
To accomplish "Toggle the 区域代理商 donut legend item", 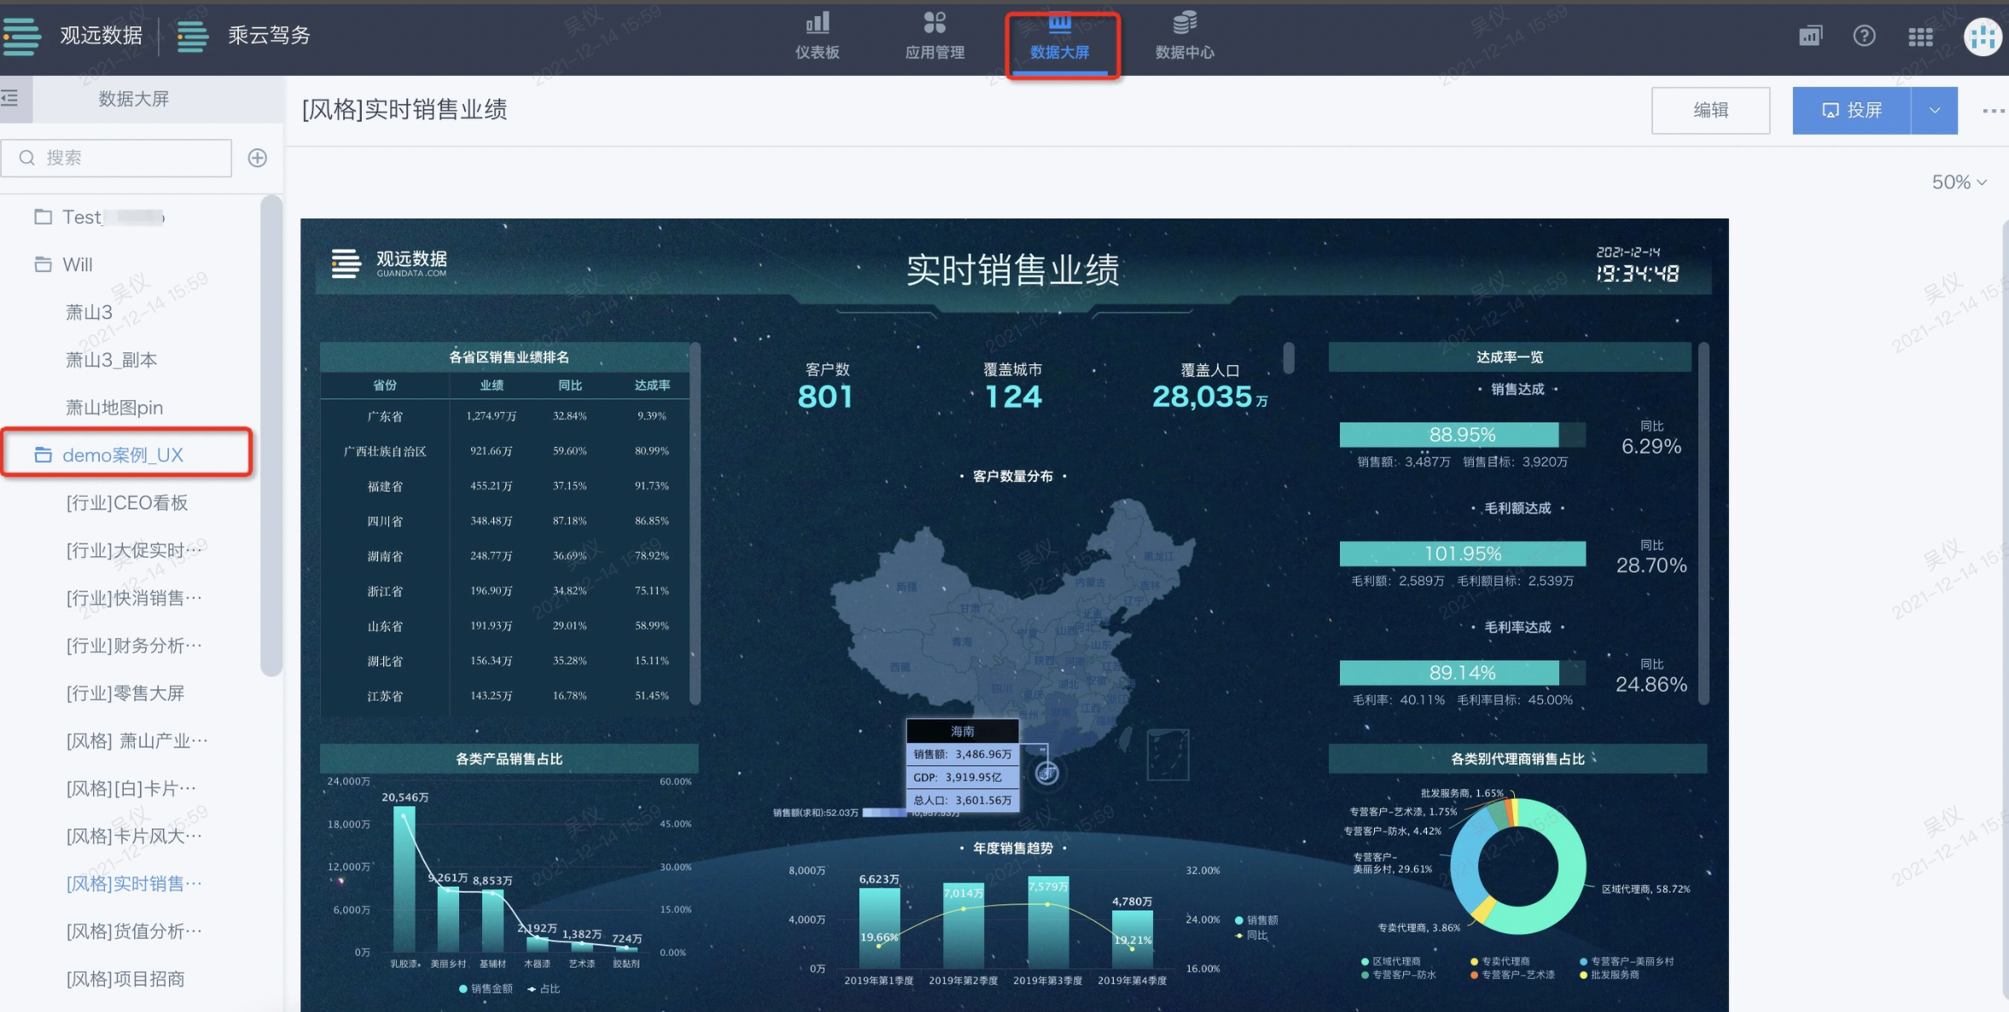I will [x=1391, y=961].
